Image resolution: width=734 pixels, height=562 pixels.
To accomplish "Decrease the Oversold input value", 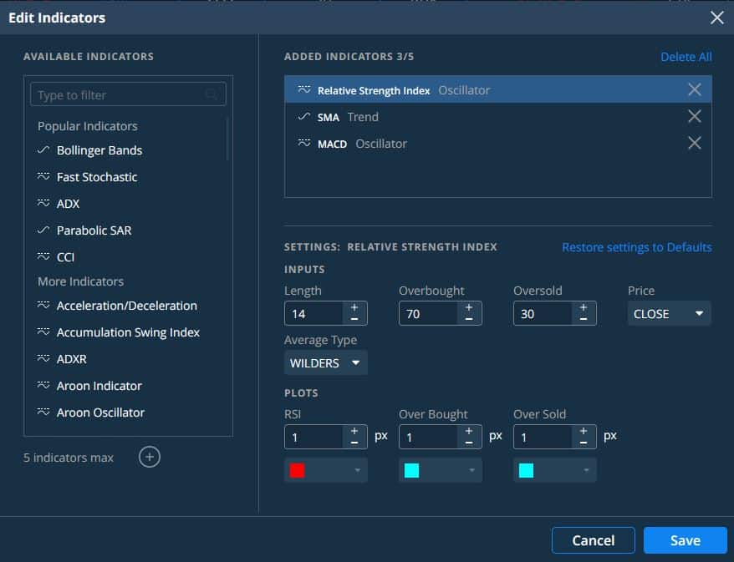I will click(584, 319).
